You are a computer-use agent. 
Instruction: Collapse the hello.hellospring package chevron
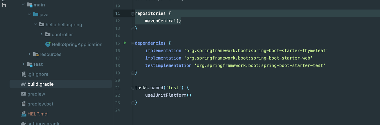(x=35, y=24)
